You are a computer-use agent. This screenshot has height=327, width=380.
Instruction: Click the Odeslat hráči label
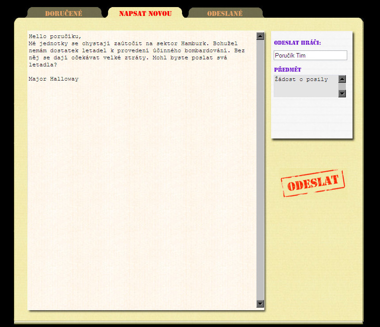pyautogui.click(x=297, y=43)
